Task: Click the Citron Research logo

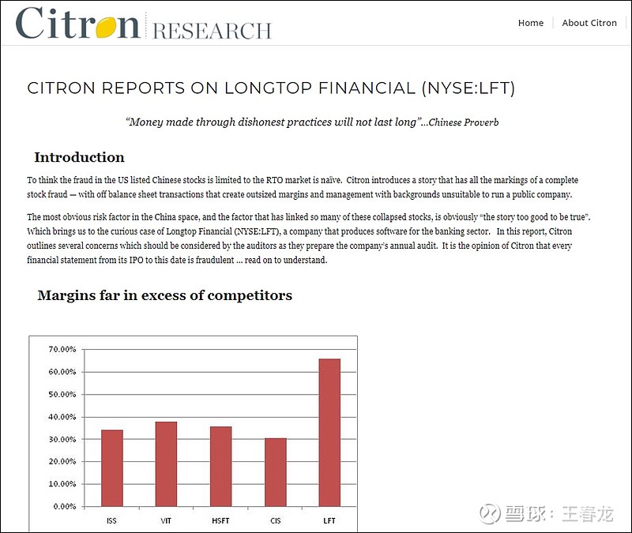Action: point(144,23)
